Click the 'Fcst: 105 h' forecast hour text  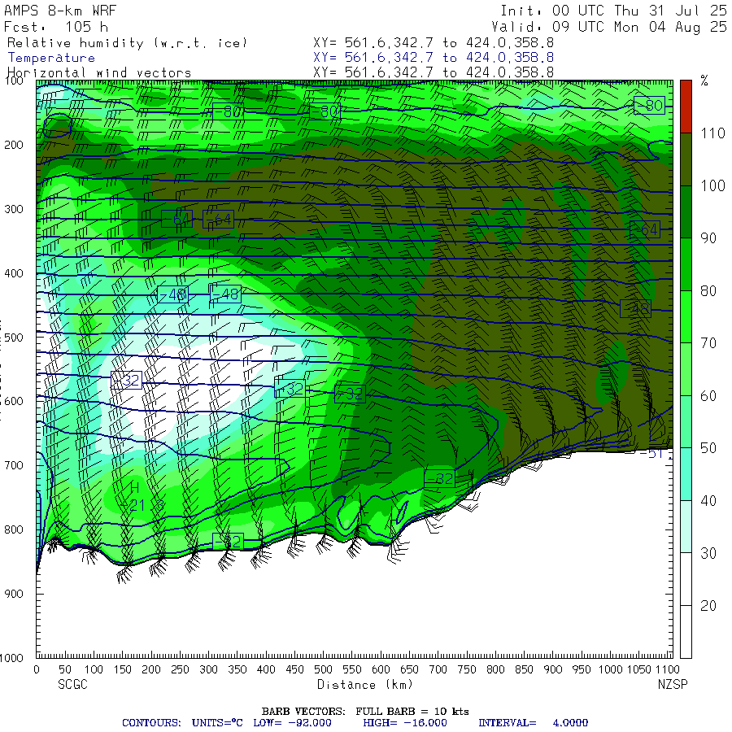[x=55, y=27]
